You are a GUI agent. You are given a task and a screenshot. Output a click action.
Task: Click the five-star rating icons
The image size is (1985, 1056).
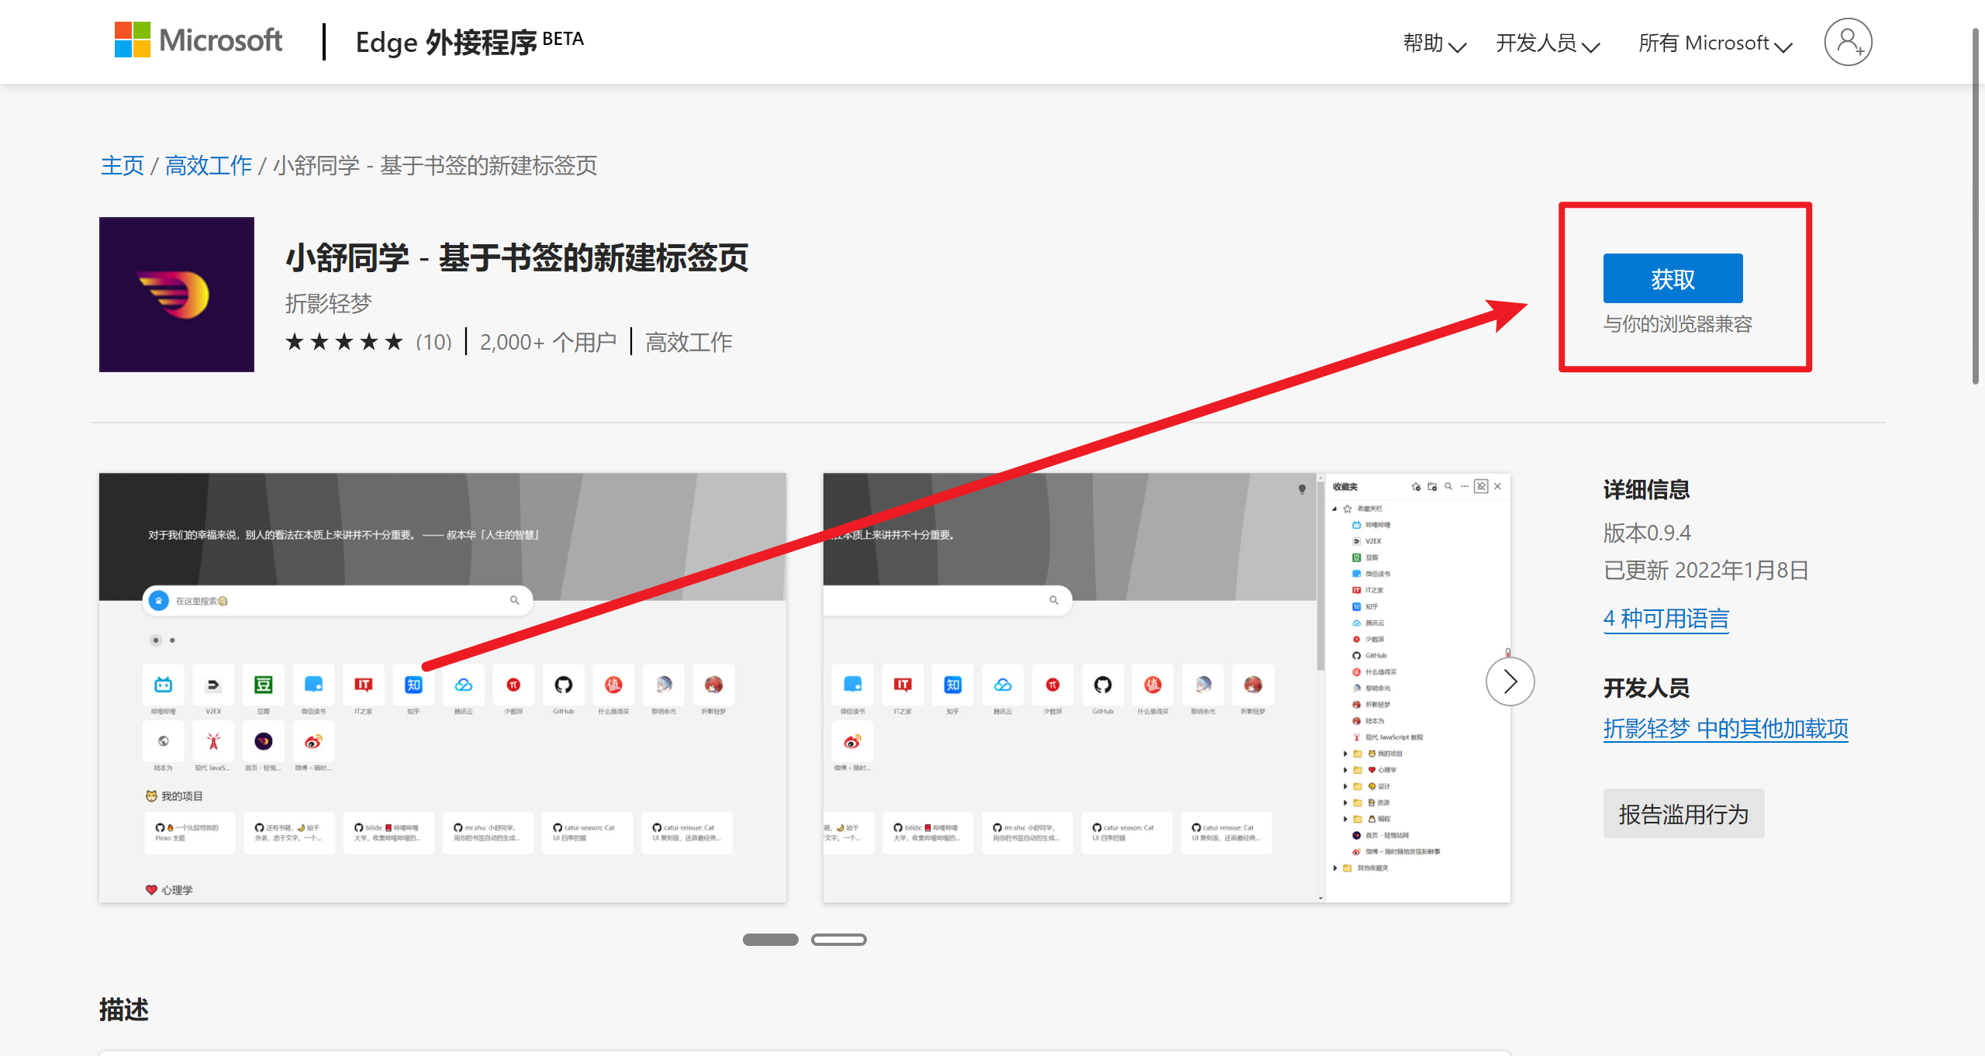click(344, 342)
